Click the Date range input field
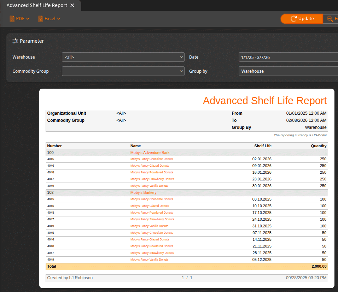 click(288, 57)
